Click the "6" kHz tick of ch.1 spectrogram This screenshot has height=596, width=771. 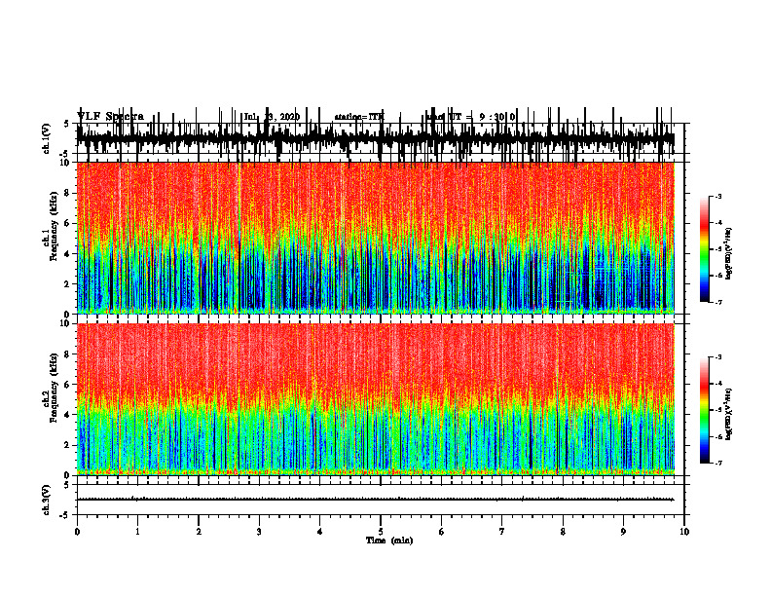68,224
